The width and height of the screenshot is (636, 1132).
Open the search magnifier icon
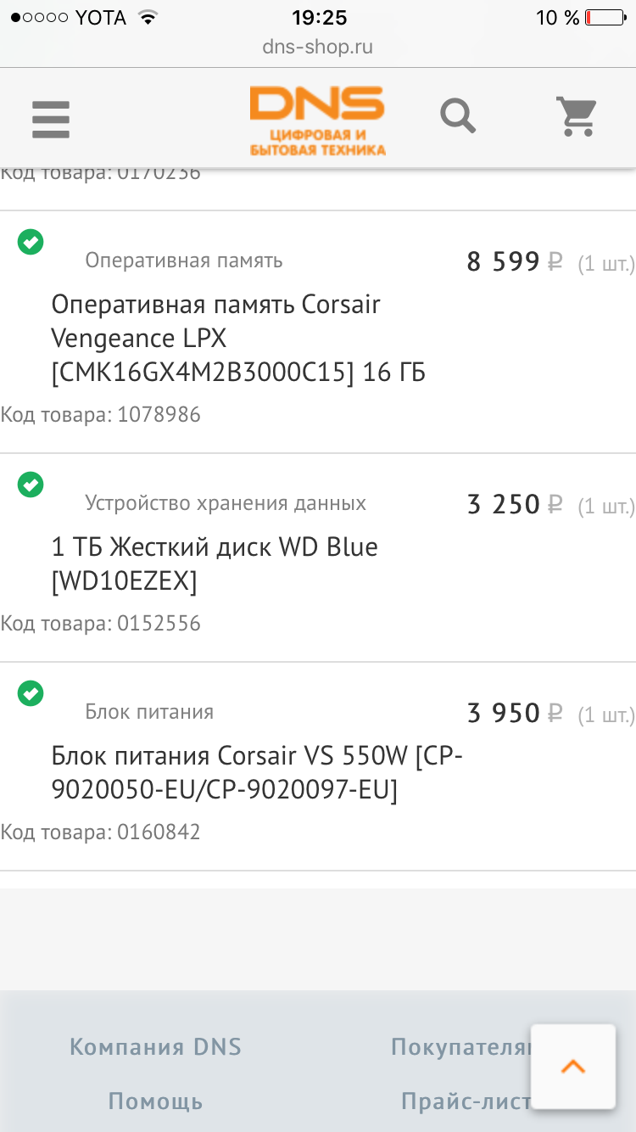pos(458,116)
